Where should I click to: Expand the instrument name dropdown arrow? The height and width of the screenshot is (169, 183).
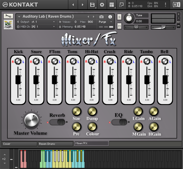point(19,17)
